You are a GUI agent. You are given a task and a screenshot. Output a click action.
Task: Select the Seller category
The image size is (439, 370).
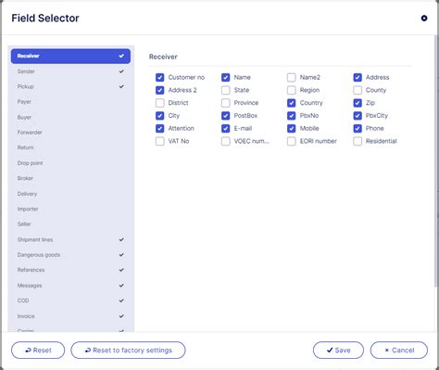[70, 224]
